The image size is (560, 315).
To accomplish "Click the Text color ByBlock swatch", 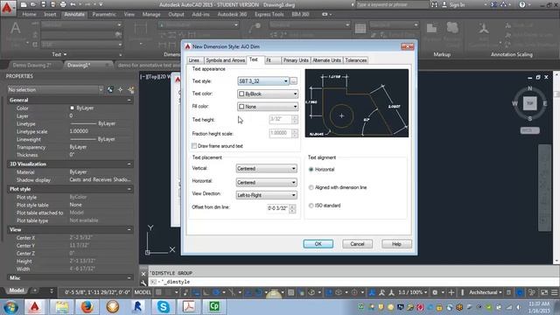I will pos(241,94).
